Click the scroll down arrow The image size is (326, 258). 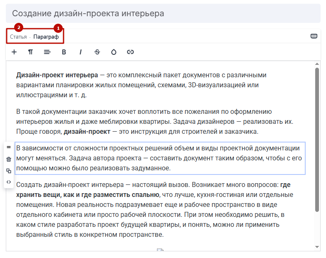317,247
